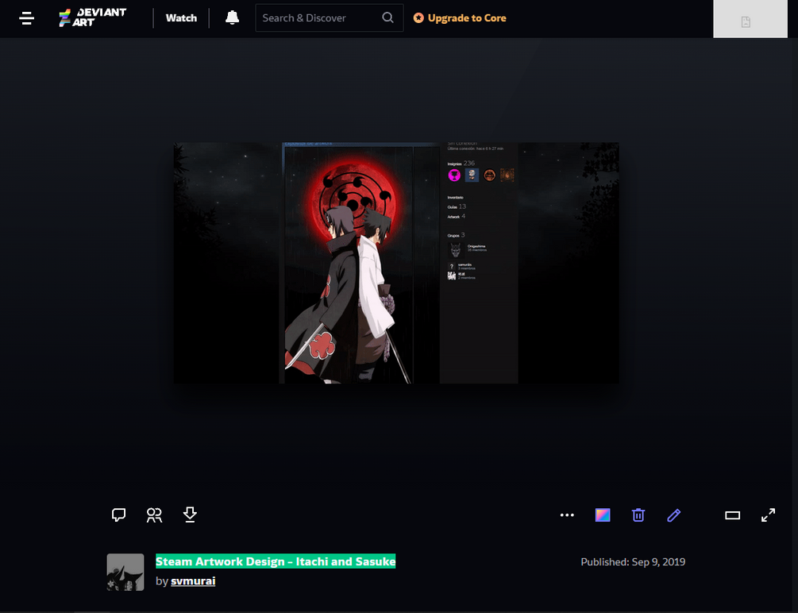Image resolution: width=798 pixels, height=613 pixels.
Task: Open svmurai's profile link
Action: click(193, 581)
